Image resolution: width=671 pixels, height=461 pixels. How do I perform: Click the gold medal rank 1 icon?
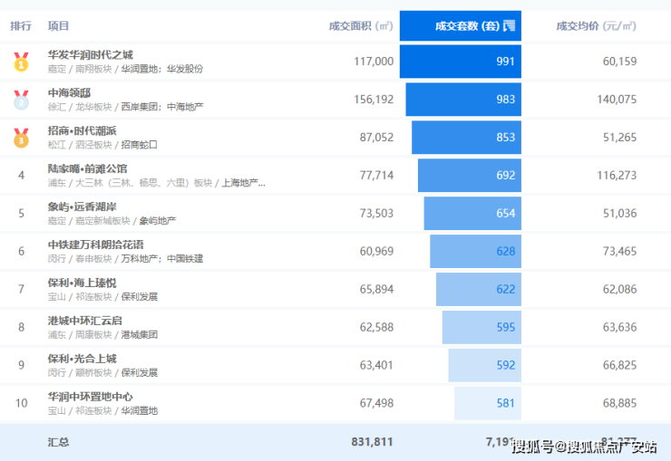21,62
